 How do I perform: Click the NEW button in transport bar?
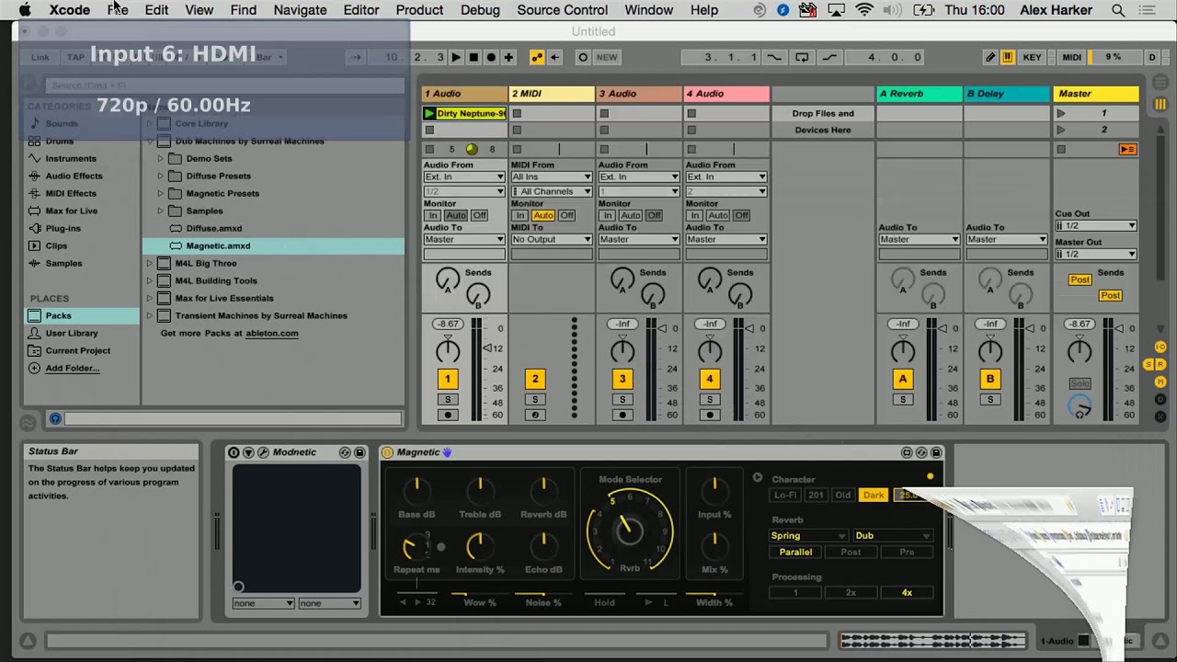pyautogui.click(x=607, y=57)
